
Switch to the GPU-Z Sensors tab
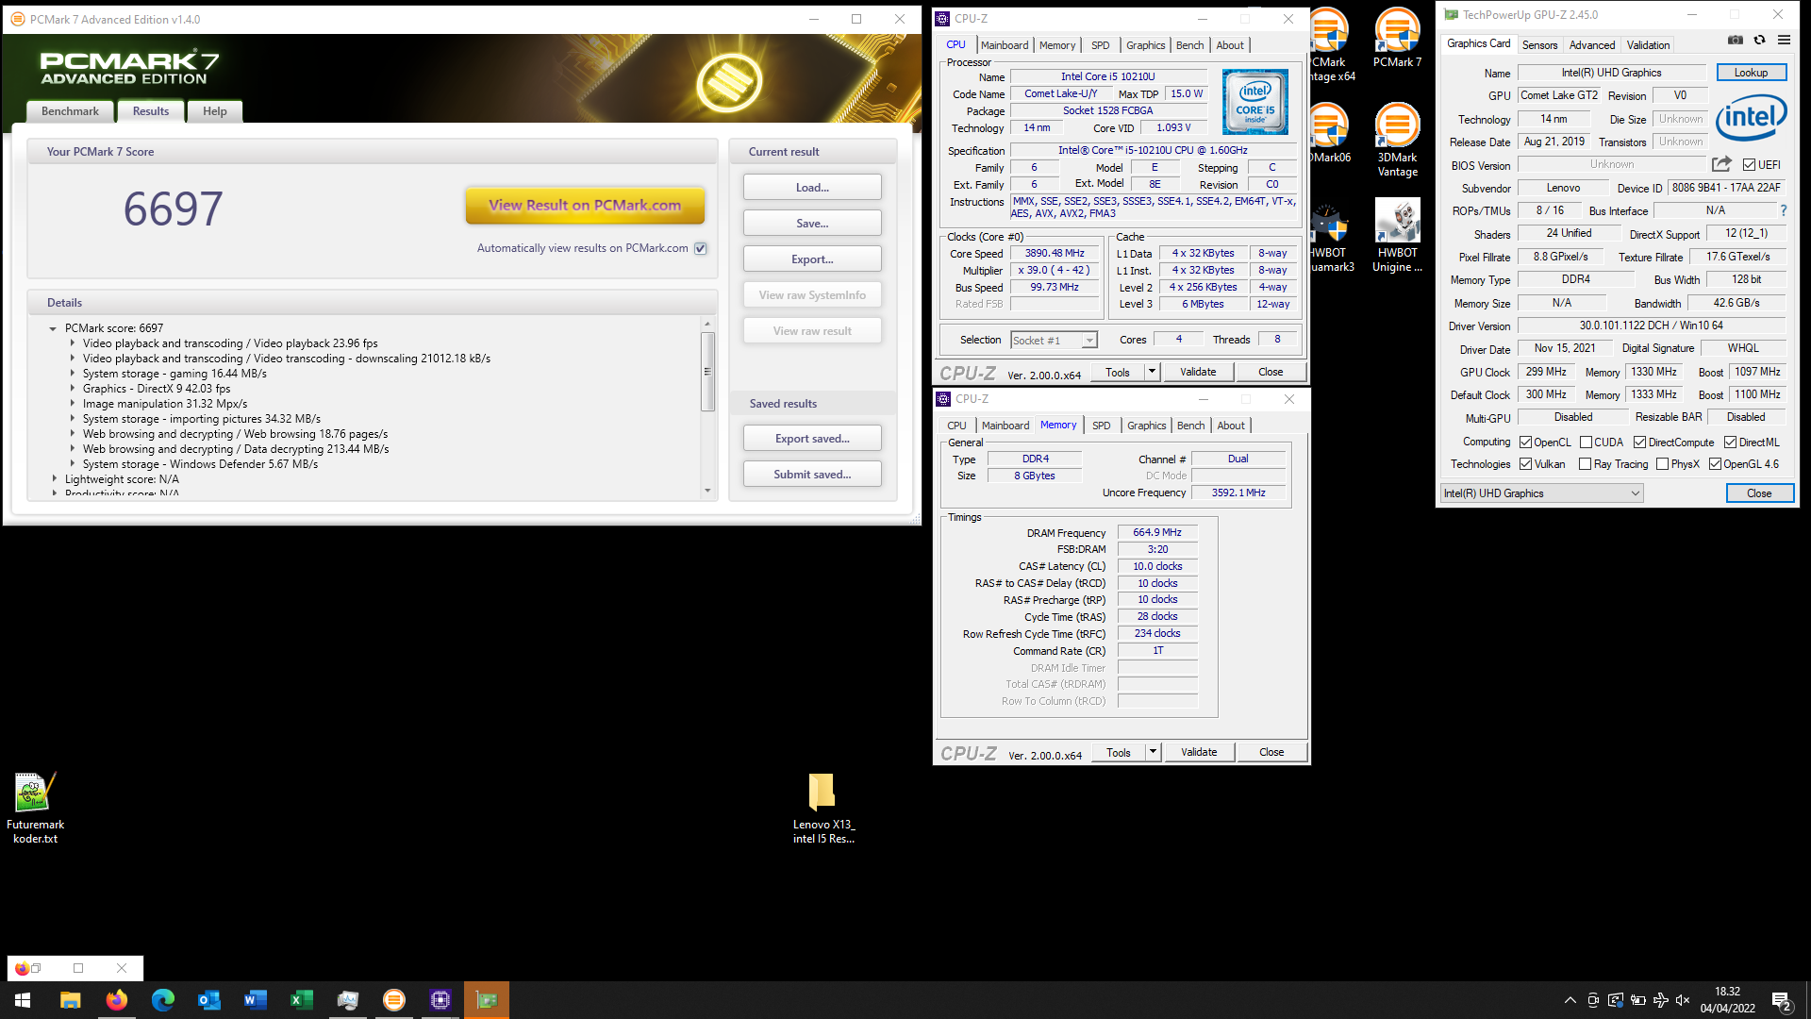1539,45
